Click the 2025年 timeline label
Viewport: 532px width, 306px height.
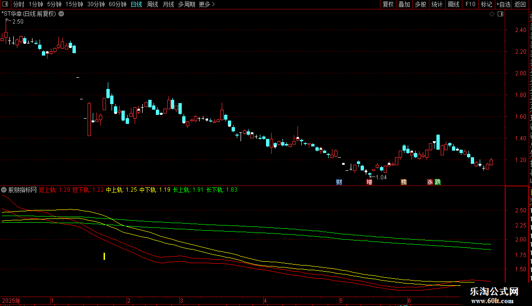pyautogui.click(x=11, y=300)
